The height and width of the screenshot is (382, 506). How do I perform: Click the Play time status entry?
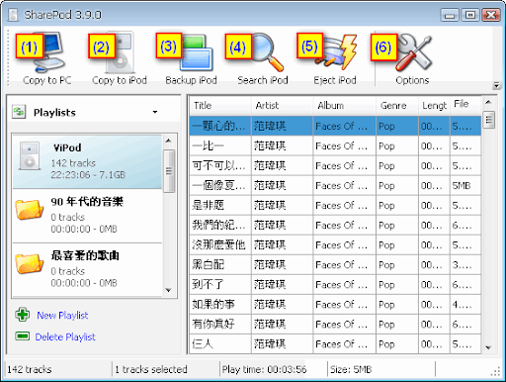264,369
